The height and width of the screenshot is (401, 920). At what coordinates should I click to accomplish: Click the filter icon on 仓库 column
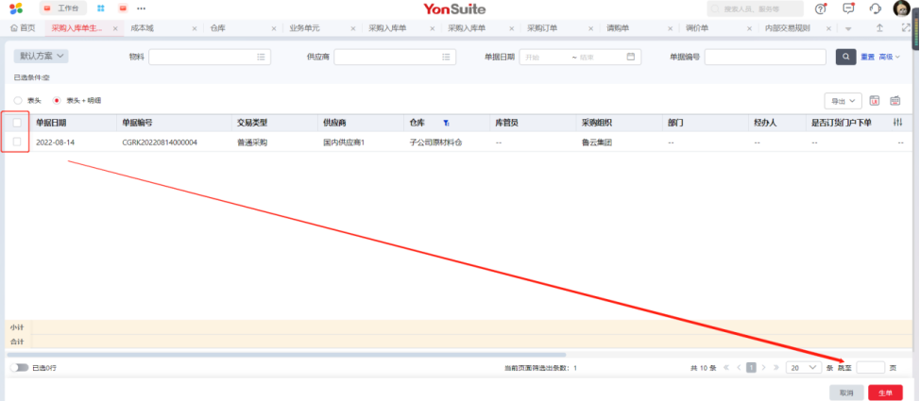coord(446,123)
